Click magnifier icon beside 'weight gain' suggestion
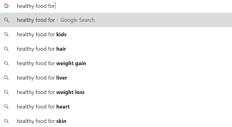This screenshot has width=232, height=127. pyautogui.click(x=6, y=63)
